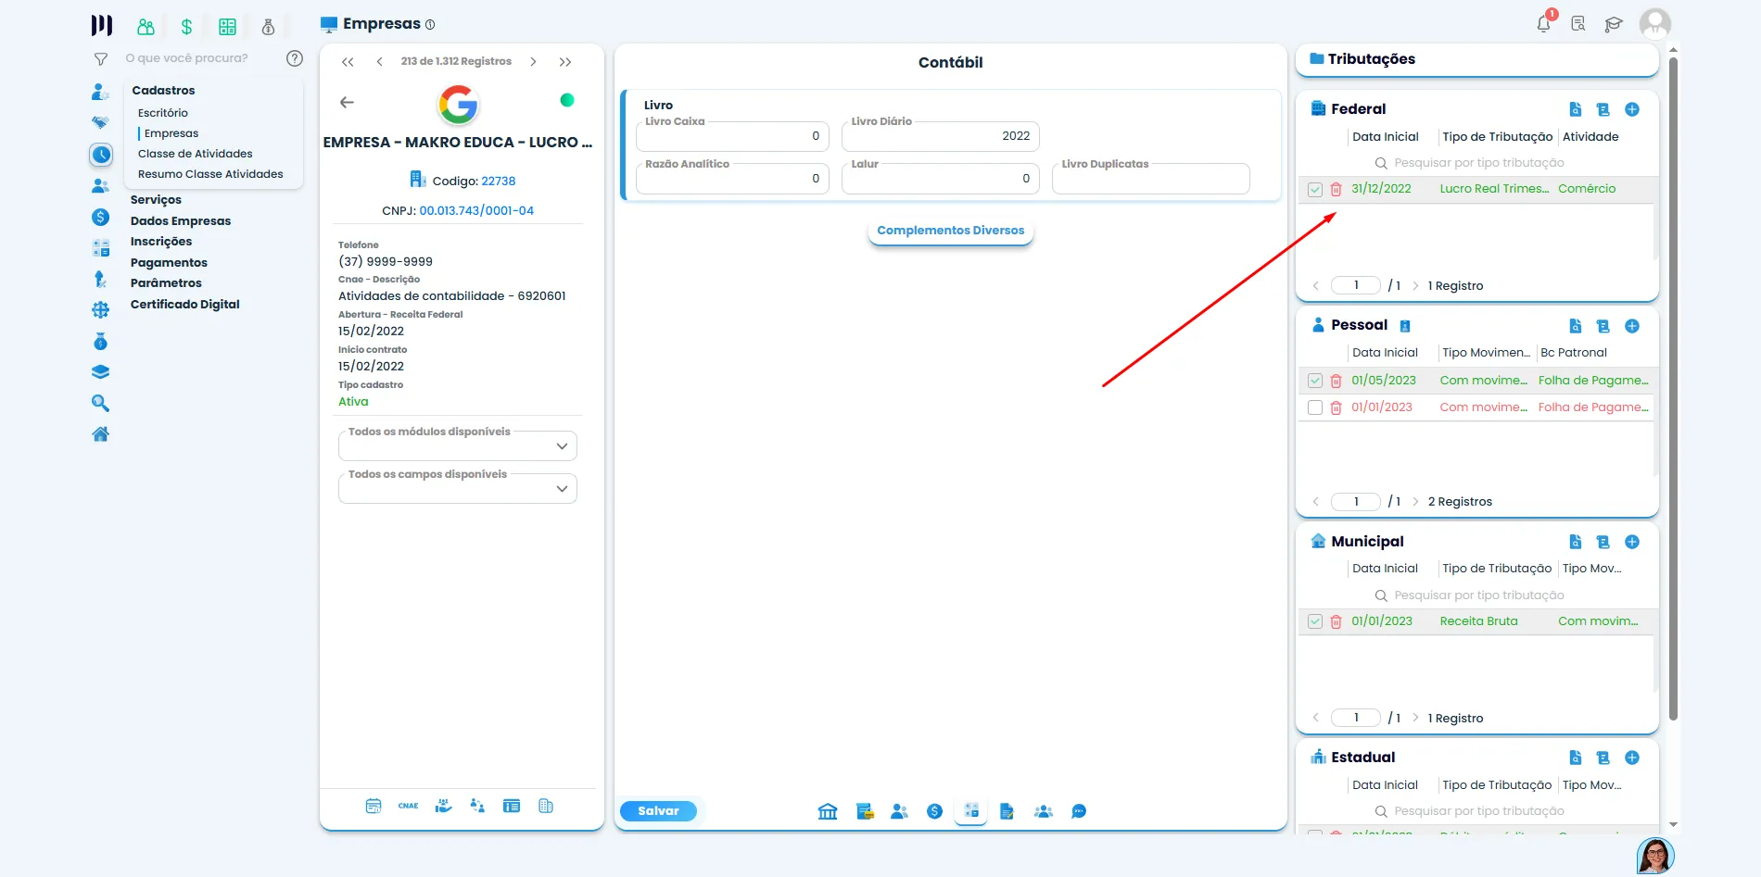Viewport: 1761px width, 877px height.
Task: Delete the 31/12/2022 Federal record trash icon
Action: (x=1336, y=189)
